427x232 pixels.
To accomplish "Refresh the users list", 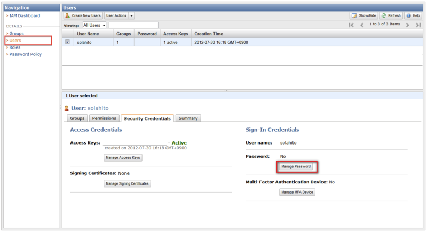I will coord(391,16).
